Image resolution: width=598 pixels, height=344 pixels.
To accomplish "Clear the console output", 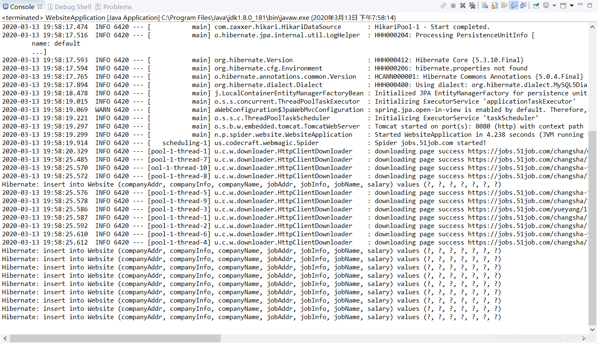I will tap(485, 5).
